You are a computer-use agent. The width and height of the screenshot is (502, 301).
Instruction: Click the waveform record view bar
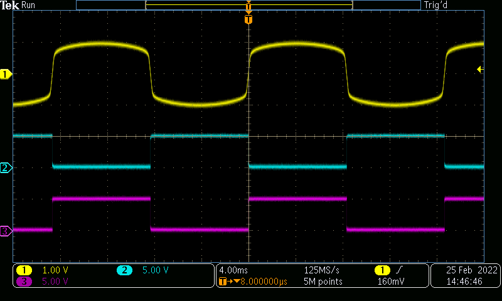pyautogui.click(x=248, y=5)
